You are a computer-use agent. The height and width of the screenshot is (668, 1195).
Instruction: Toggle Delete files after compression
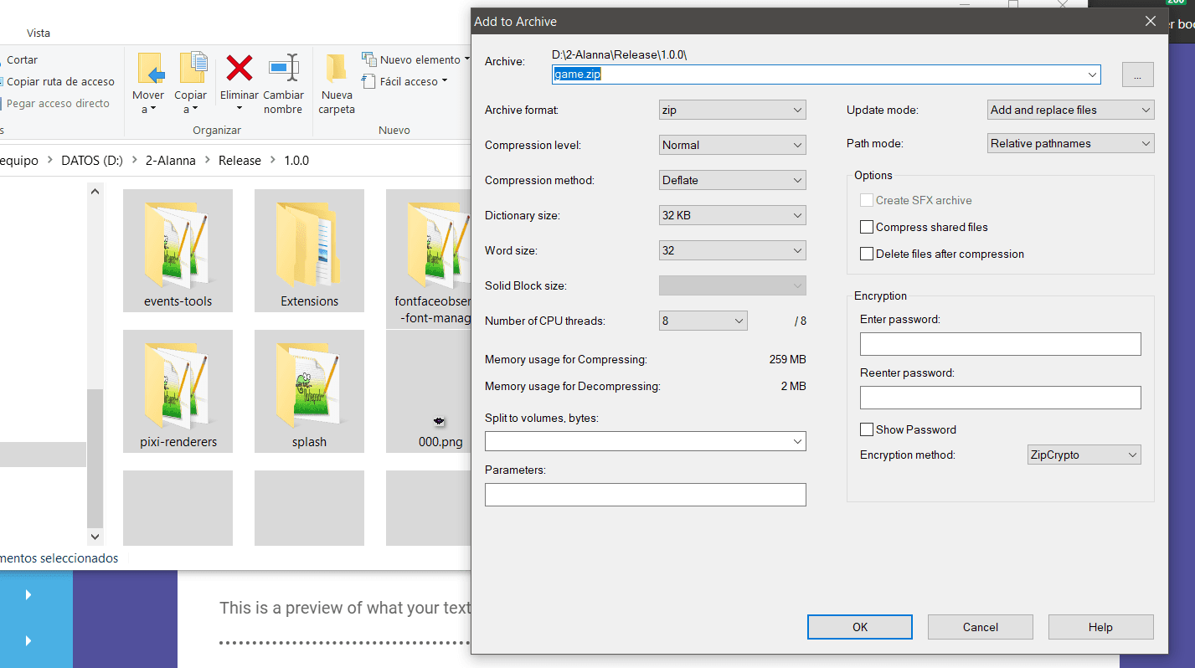[x=867, y=254]
